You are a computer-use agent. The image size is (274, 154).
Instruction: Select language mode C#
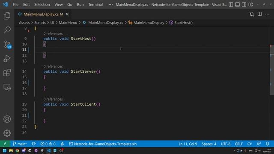249,144
